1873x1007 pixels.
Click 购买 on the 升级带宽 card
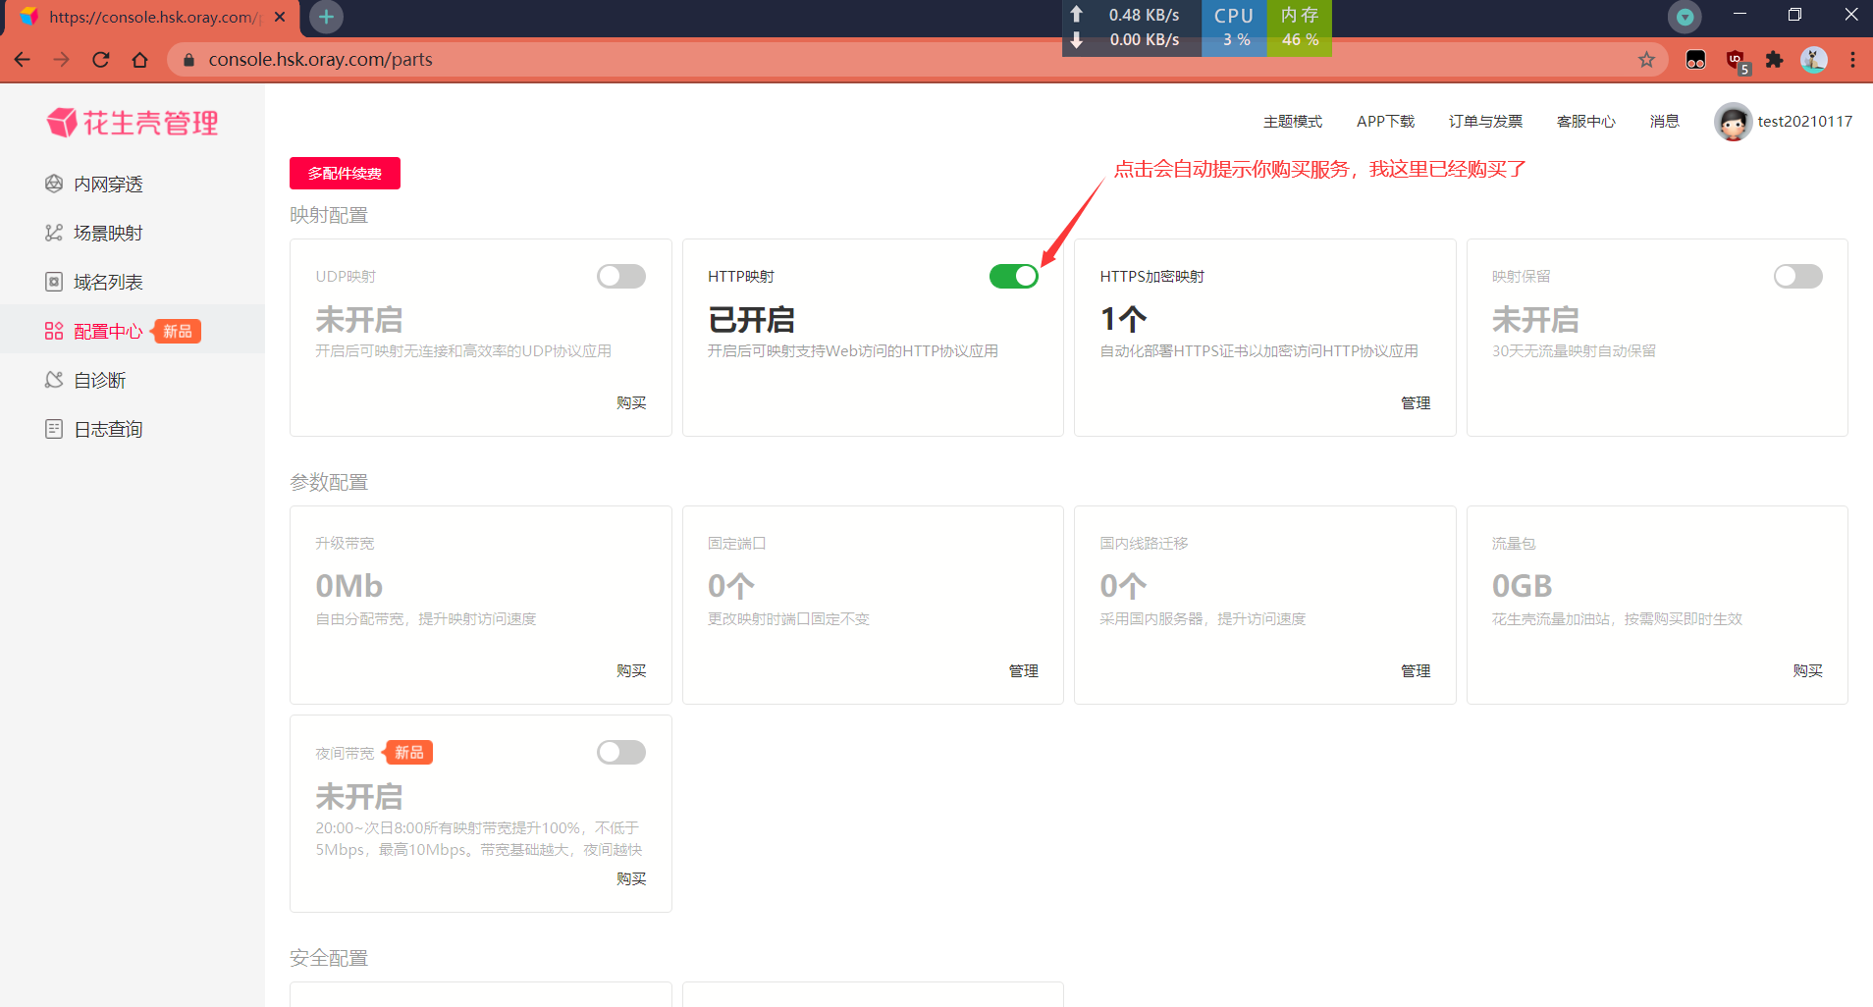(x=631, y=670)
